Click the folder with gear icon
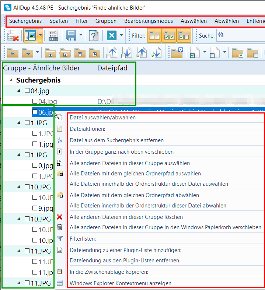This screenshot has width=265, height=290. coord(178,53)
